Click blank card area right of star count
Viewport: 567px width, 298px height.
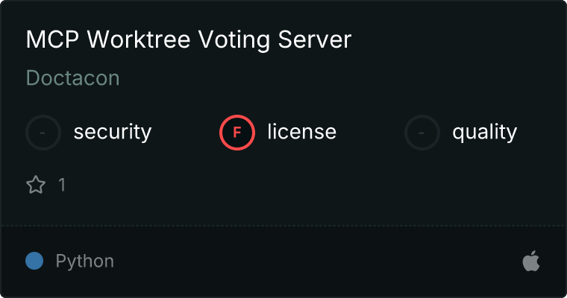click(298, 185)
